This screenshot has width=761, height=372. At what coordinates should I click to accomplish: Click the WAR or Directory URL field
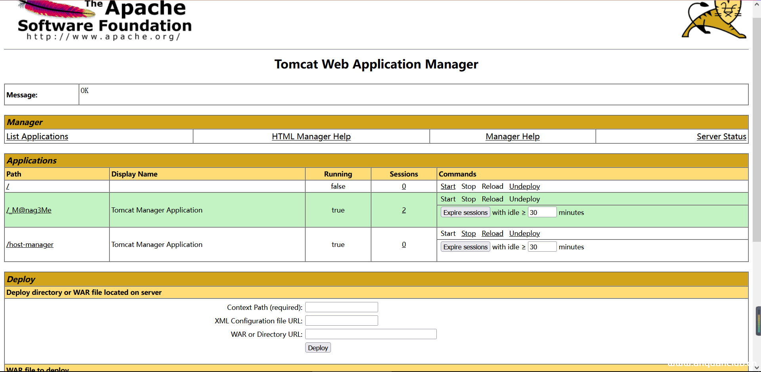pyautogui.click(x=371, y=334)
